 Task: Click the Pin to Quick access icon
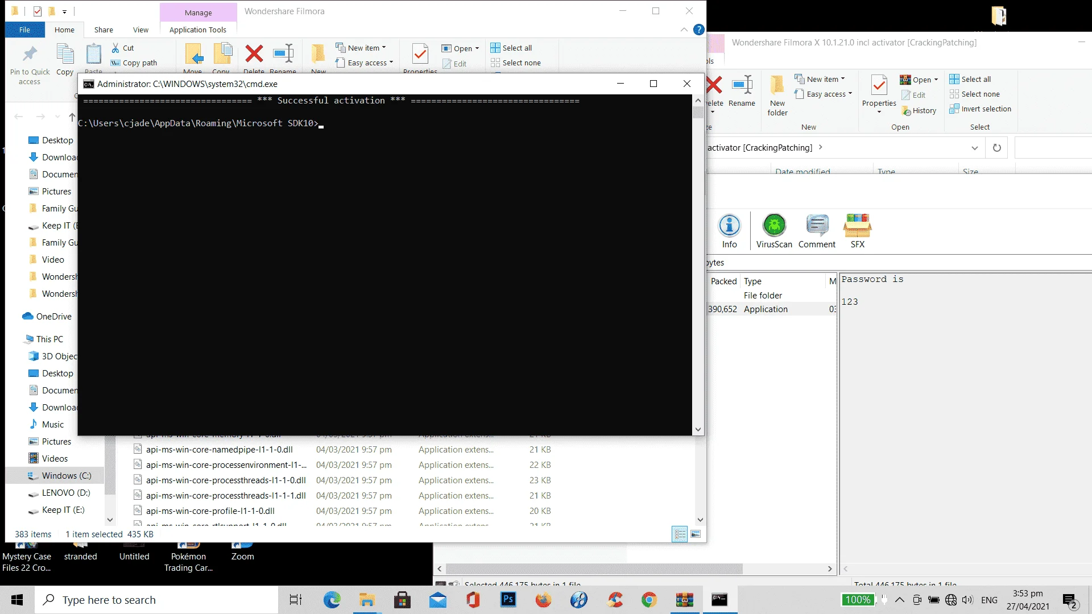coord(30,63)
